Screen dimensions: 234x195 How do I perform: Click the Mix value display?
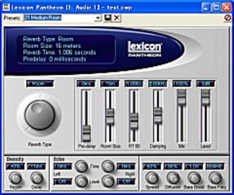click(x=182, y=84)
